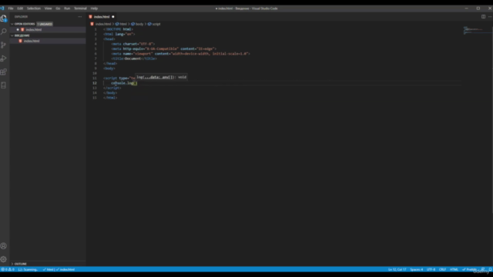Click the HTML language mode indicator
The height and width of the screenshot is (277, 493).
[x=454, y=269]
